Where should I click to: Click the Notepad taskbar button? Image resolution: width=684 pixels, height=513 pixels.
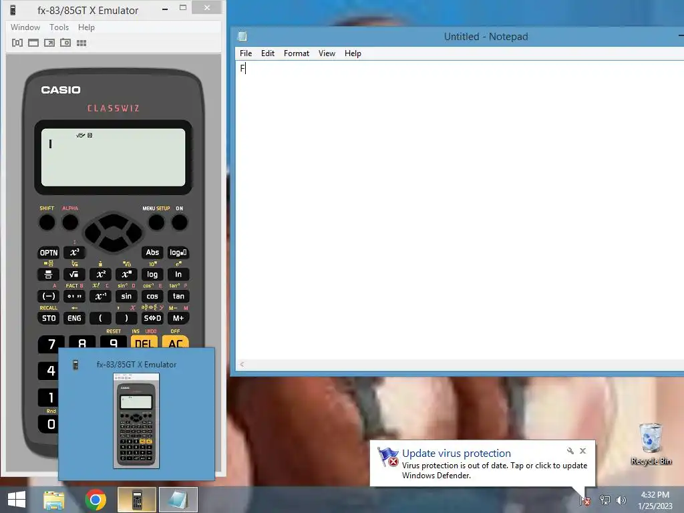[x=178, y=500]
